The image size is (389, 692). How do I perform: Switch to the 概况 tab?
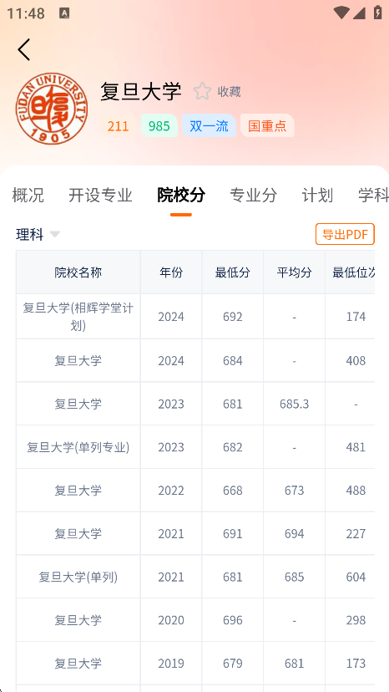[28, 195]
